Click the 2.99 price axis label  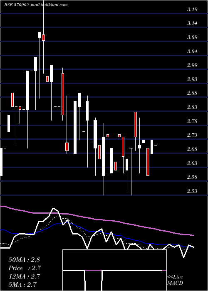(192, 65)
